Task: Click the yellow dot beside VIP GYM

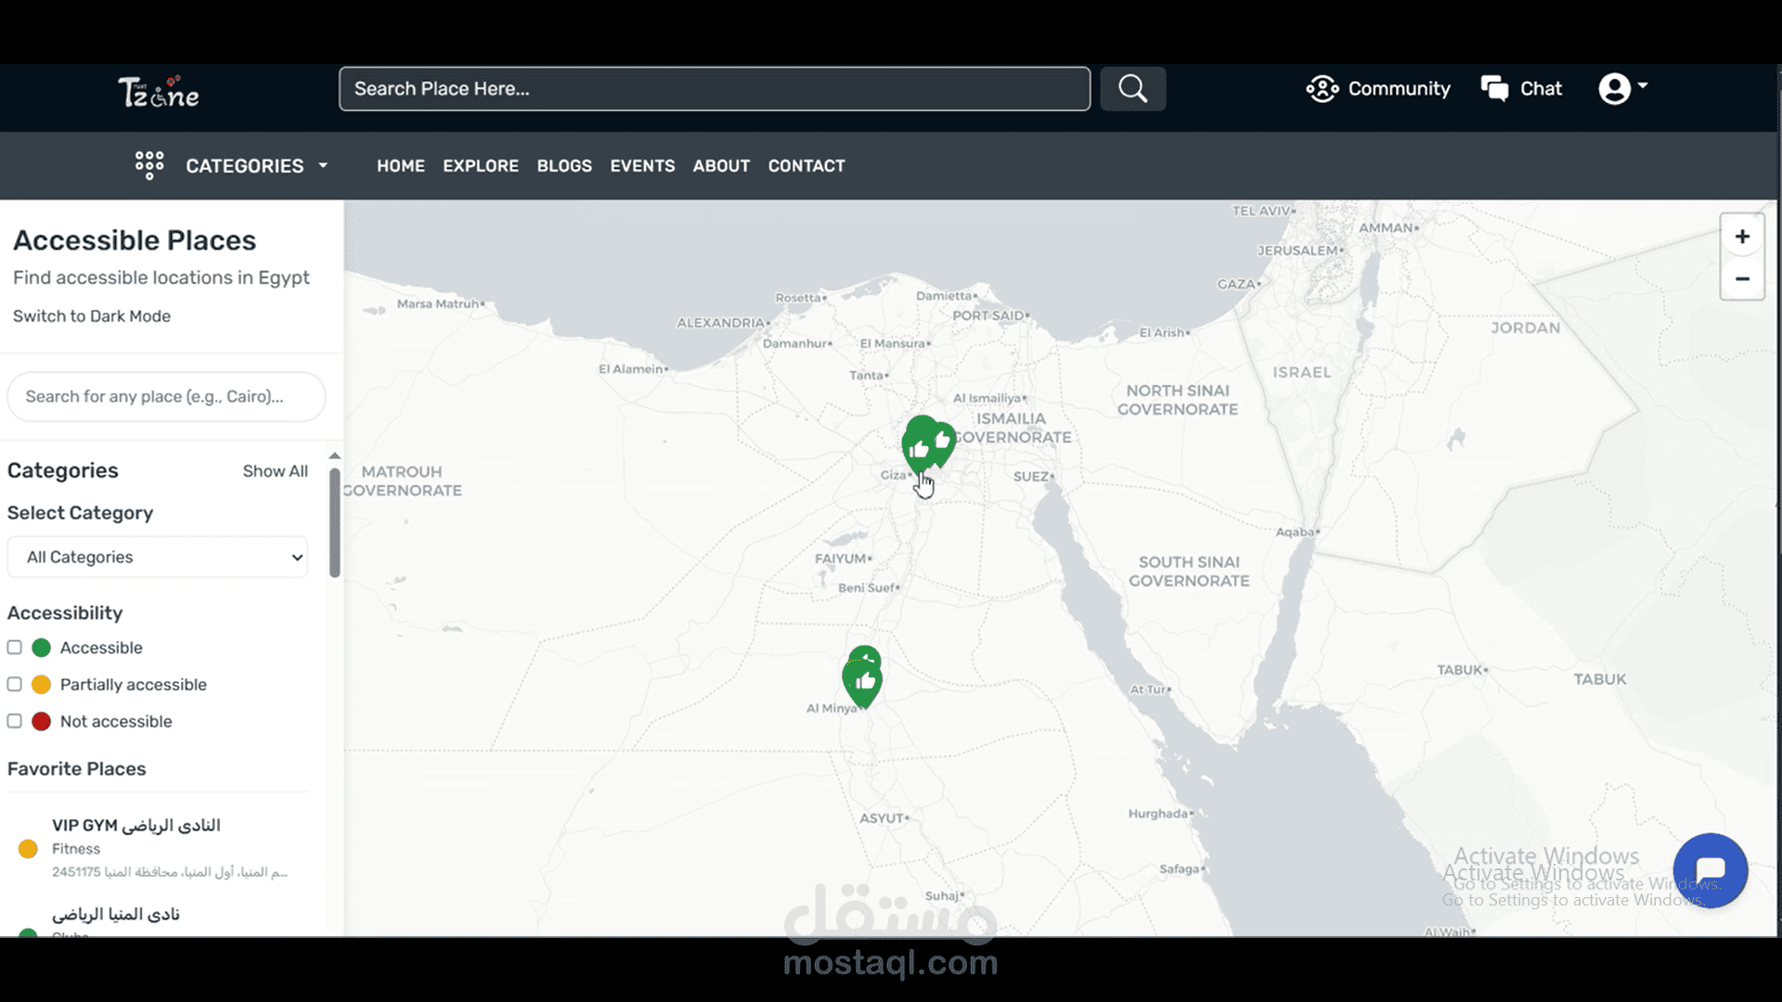Action: pyautogui.click(x=28, y=848)
